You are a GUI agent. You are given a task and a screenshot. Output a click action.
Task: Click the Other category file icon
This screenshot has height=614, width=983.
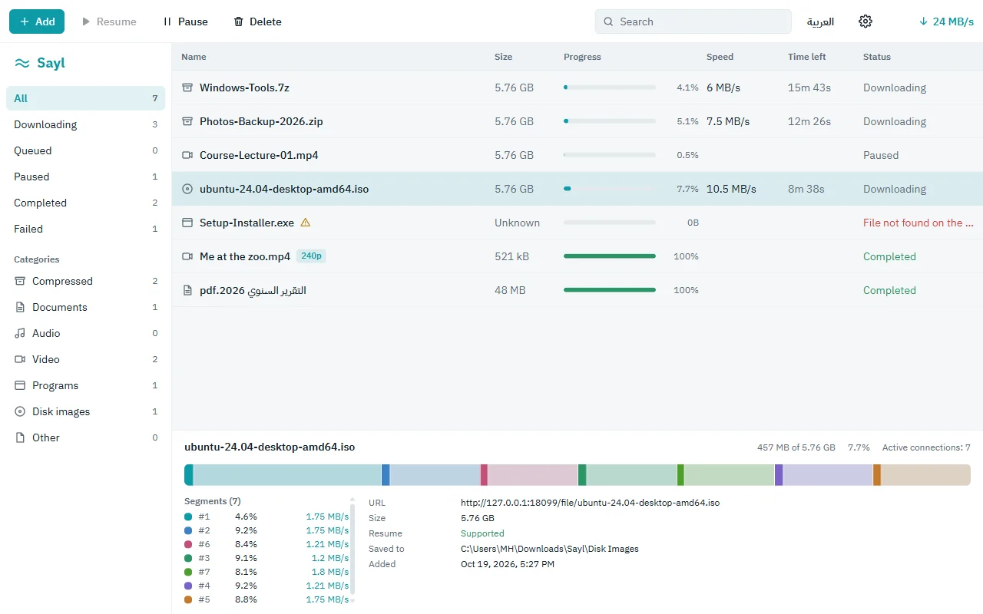point(20,437)
